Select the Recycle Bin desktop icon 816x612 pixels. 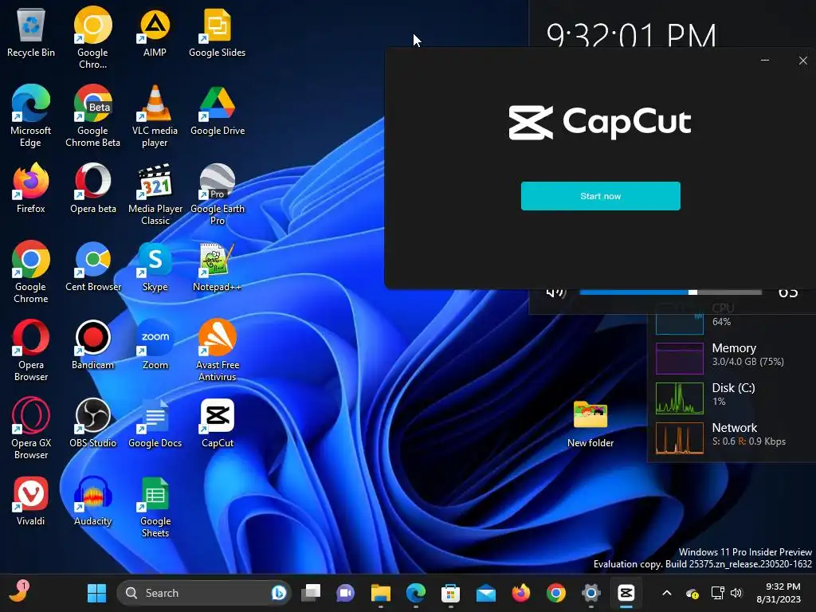(x=31, y=32)
